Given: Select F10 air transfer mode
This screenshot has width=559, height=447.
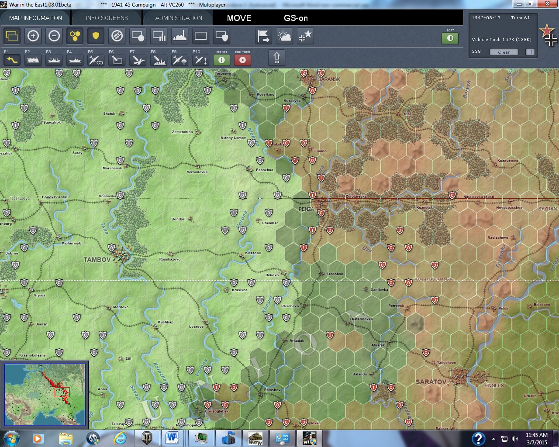Looking at the screenshot, I should 201,60.
